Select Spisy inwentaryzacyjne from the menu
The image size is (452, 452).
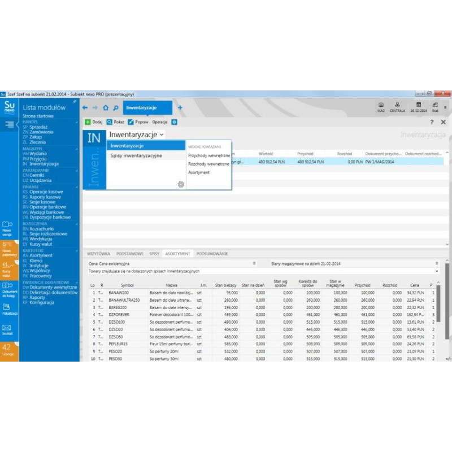[136, 155]
